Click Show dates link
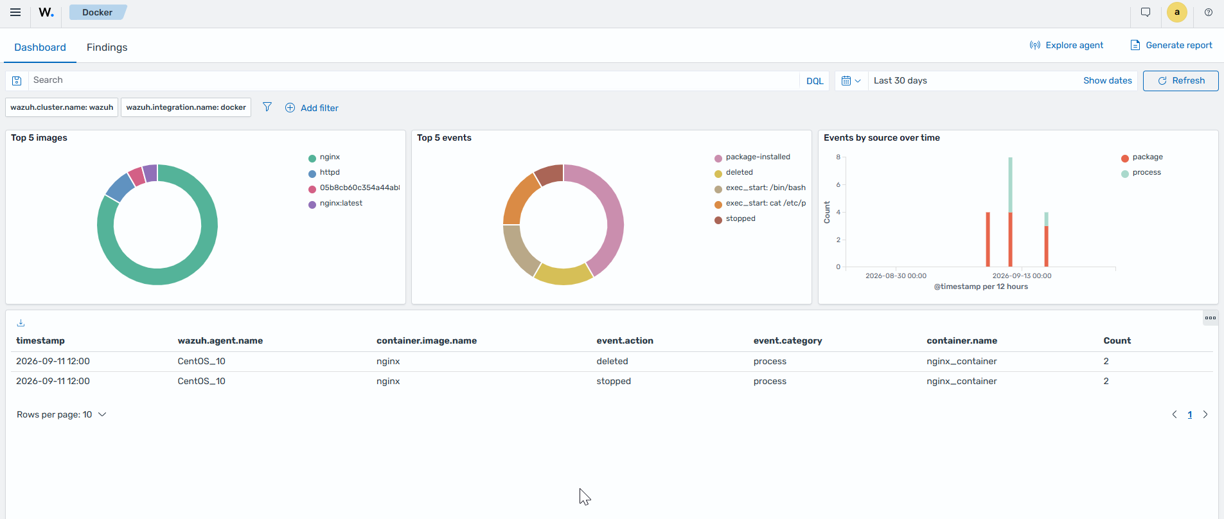This screenshot has width=1224, height=519. [x=1108, y=80]
